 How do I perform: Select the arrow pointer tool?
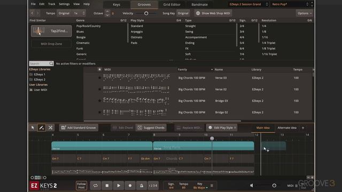coord(33,127)
